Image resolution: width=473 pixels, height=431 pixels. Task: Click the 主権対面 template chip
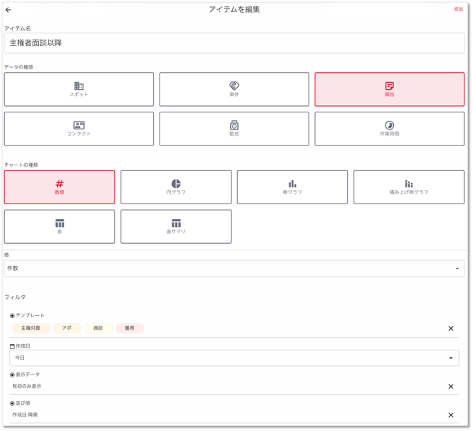pos(31,328)
